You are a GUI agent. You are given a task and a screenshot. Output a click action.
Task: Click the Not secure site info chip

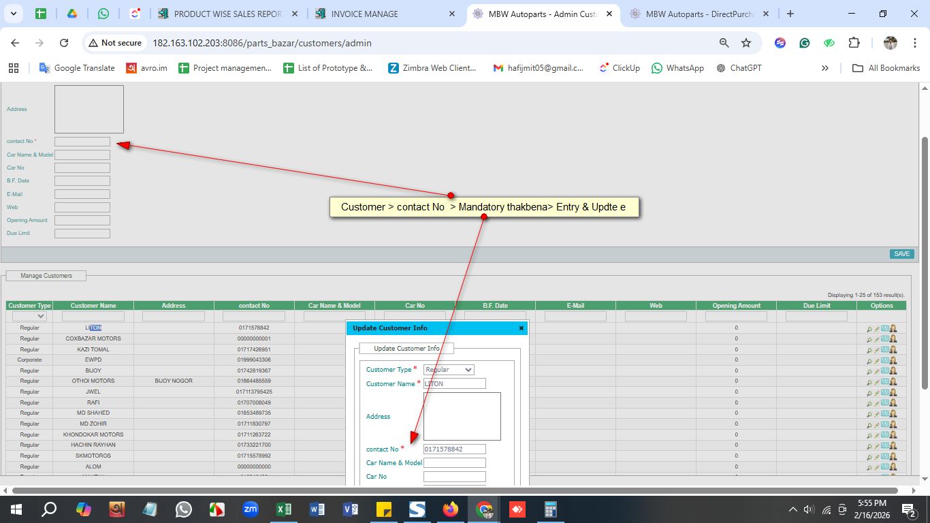(x=114, y=43)
